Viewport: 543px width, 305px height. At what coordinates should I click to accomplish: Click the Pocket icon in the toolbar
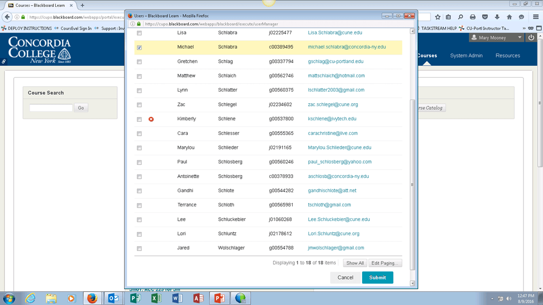click(x=485, y=17)
